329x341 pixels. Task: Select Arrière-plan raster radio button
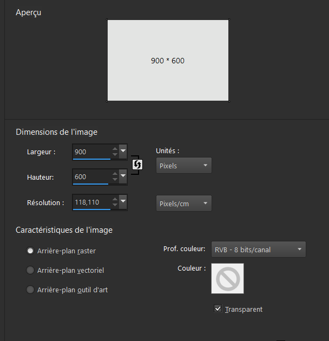(x=30, y=251)
